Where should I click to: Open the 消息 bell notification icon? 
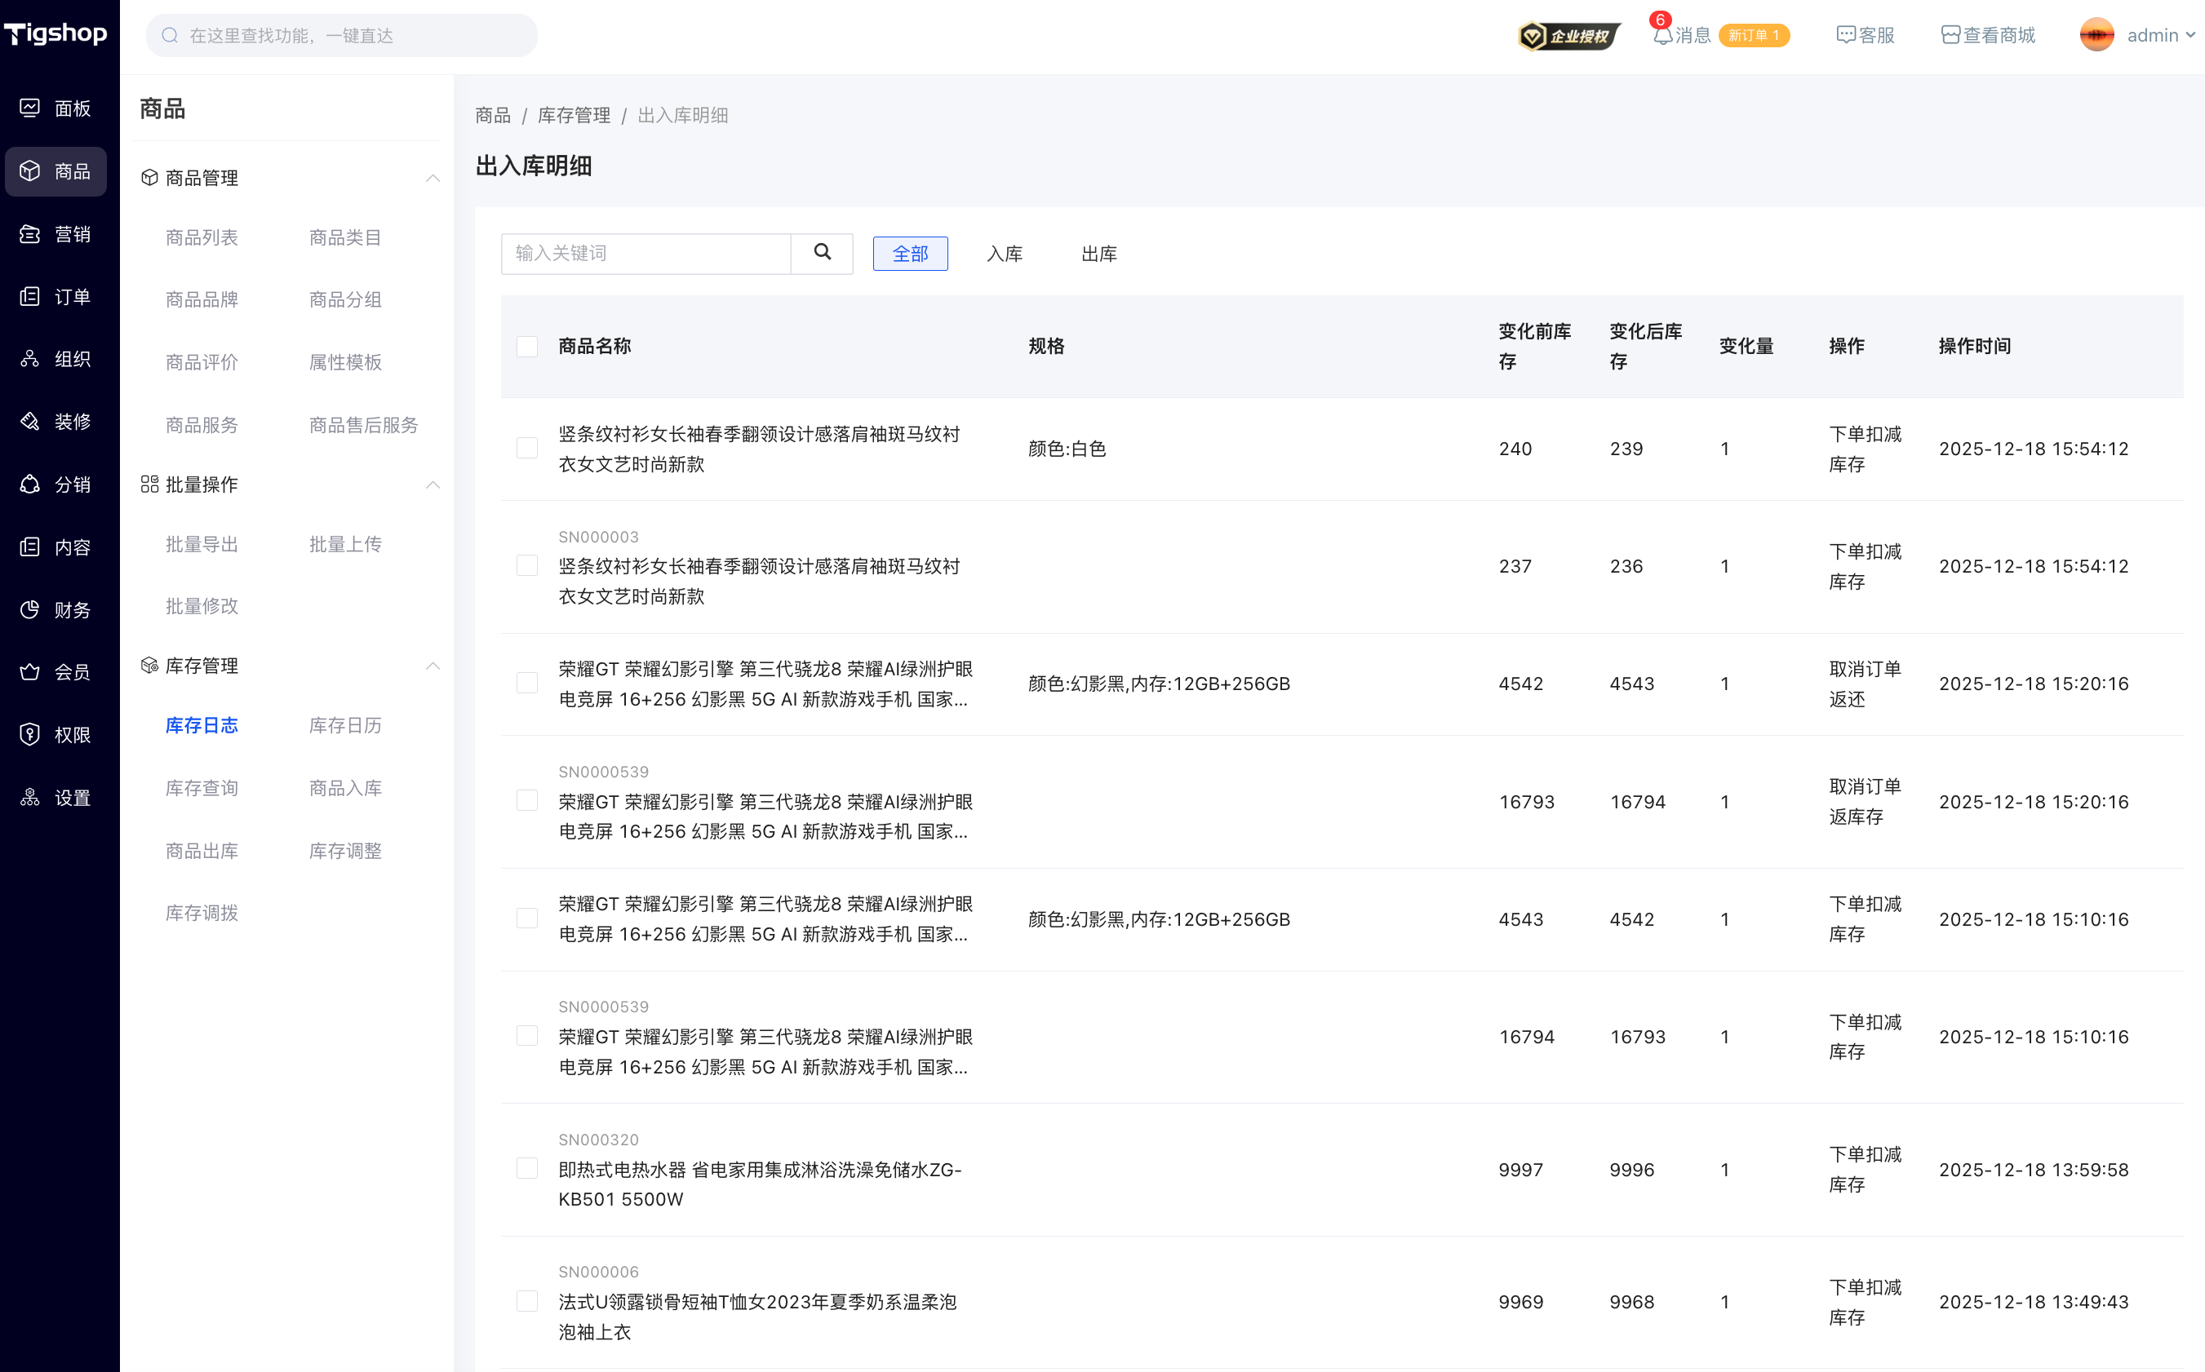point(1662,36)
